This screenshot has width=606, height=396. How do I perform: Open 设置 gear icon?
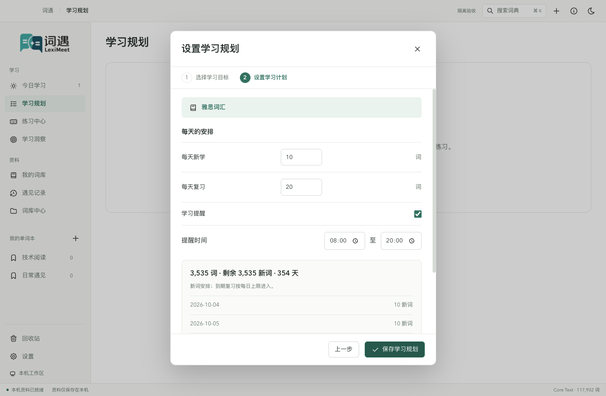pyautogui.click(x=13, y=357)
